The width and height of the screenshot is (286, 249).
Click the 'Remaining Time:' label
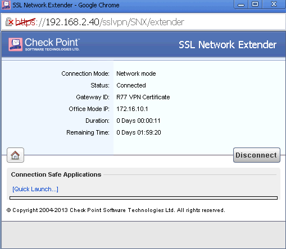pyautogui.click(x=88, y=132)
